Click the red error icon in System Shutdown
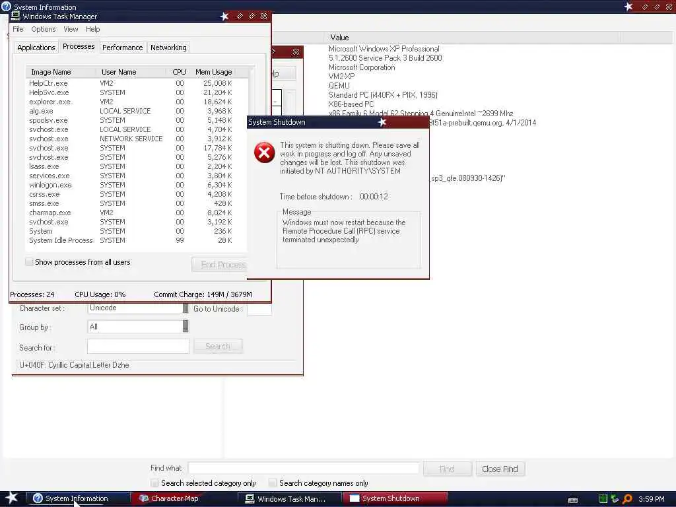The height and width of the screenshot is (507, 676). [x=264, y=152]
